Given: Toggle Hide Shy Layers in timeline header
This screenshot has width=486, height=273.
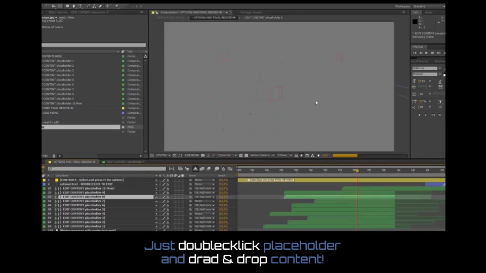Looking at the screenshot, I should pos(195,169).
